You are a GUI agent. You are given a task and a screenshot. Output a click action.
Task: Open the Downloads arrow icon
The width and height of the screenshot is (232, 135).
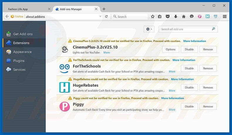tap(176, 16)
